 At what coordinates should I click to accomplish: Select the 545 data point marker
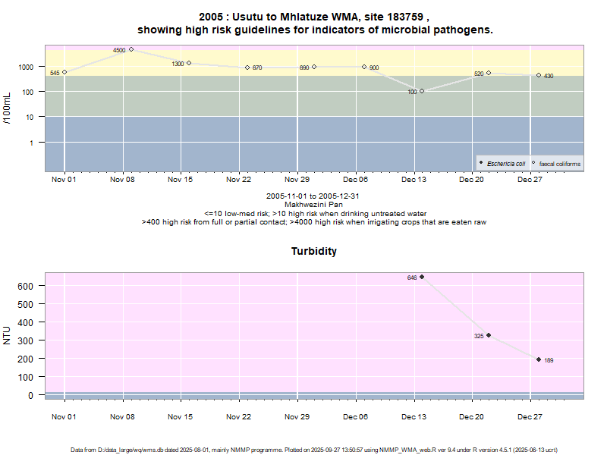pos(64,72)
